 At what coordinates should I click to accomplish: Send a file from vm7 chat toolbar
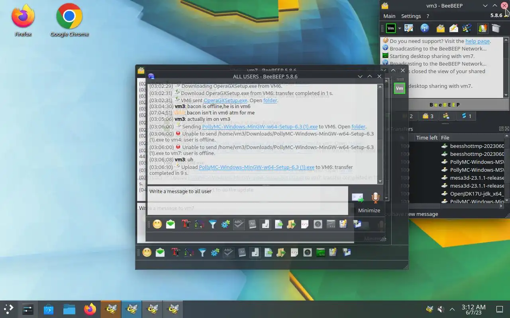[268, 252]
